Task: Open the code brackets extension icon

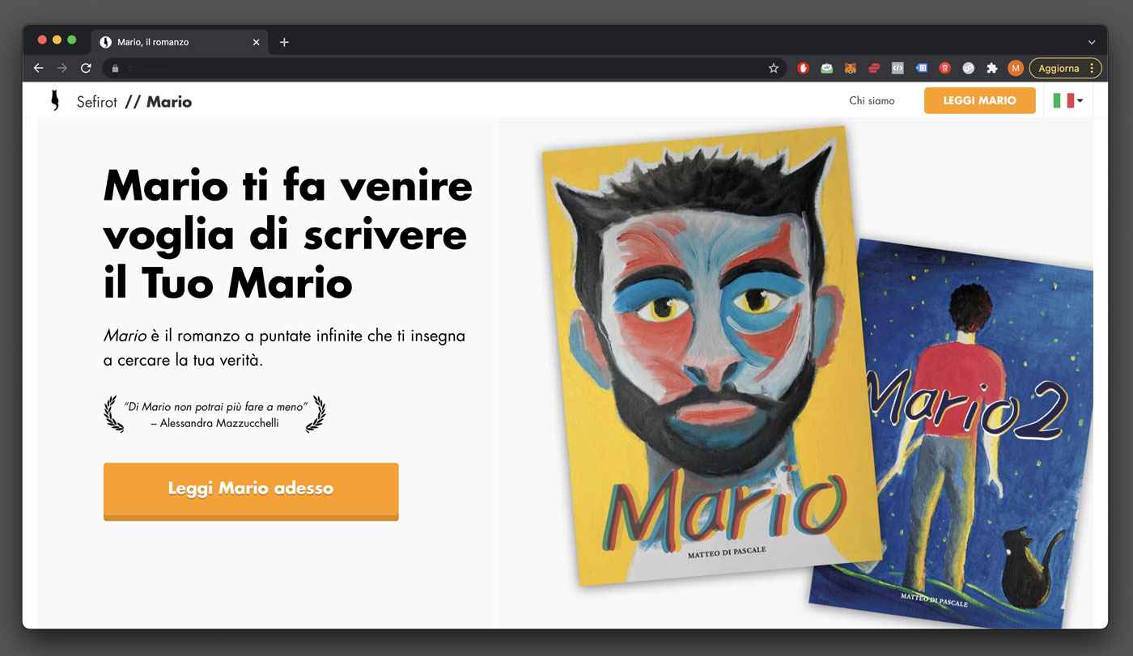Action: coord(897,69)
